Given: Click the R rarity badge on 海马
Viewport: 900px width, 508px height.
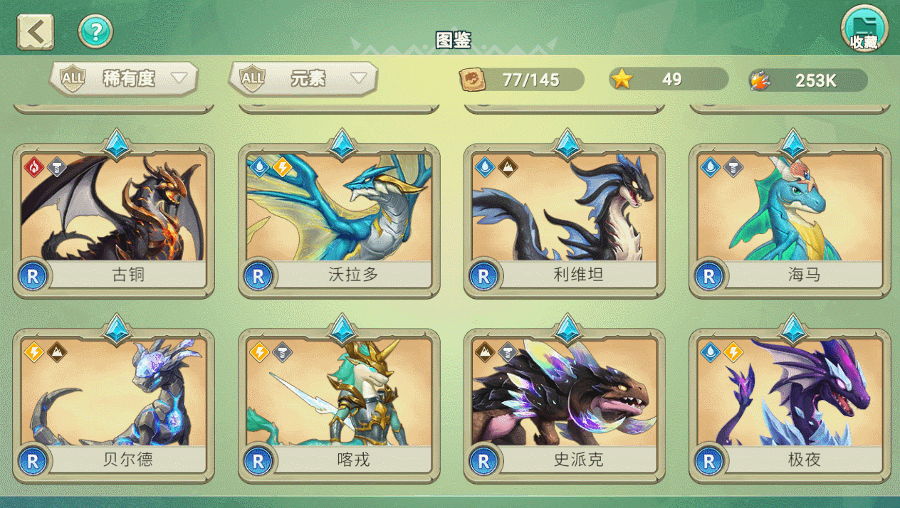Looking at the screenshot, I should (709, 276).
